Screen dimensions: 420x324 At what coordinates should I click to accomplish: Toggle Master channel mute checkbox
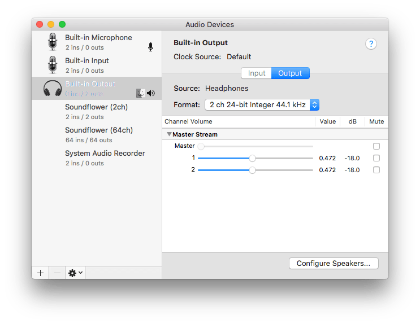click(376, 146)
